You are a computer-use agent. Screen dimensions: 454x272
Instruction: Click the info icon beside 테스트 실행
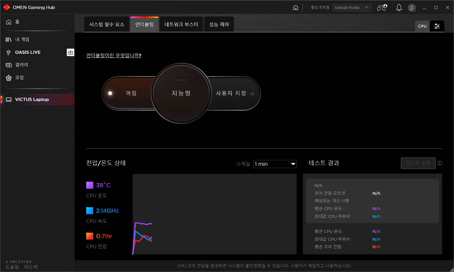(440, 163)
